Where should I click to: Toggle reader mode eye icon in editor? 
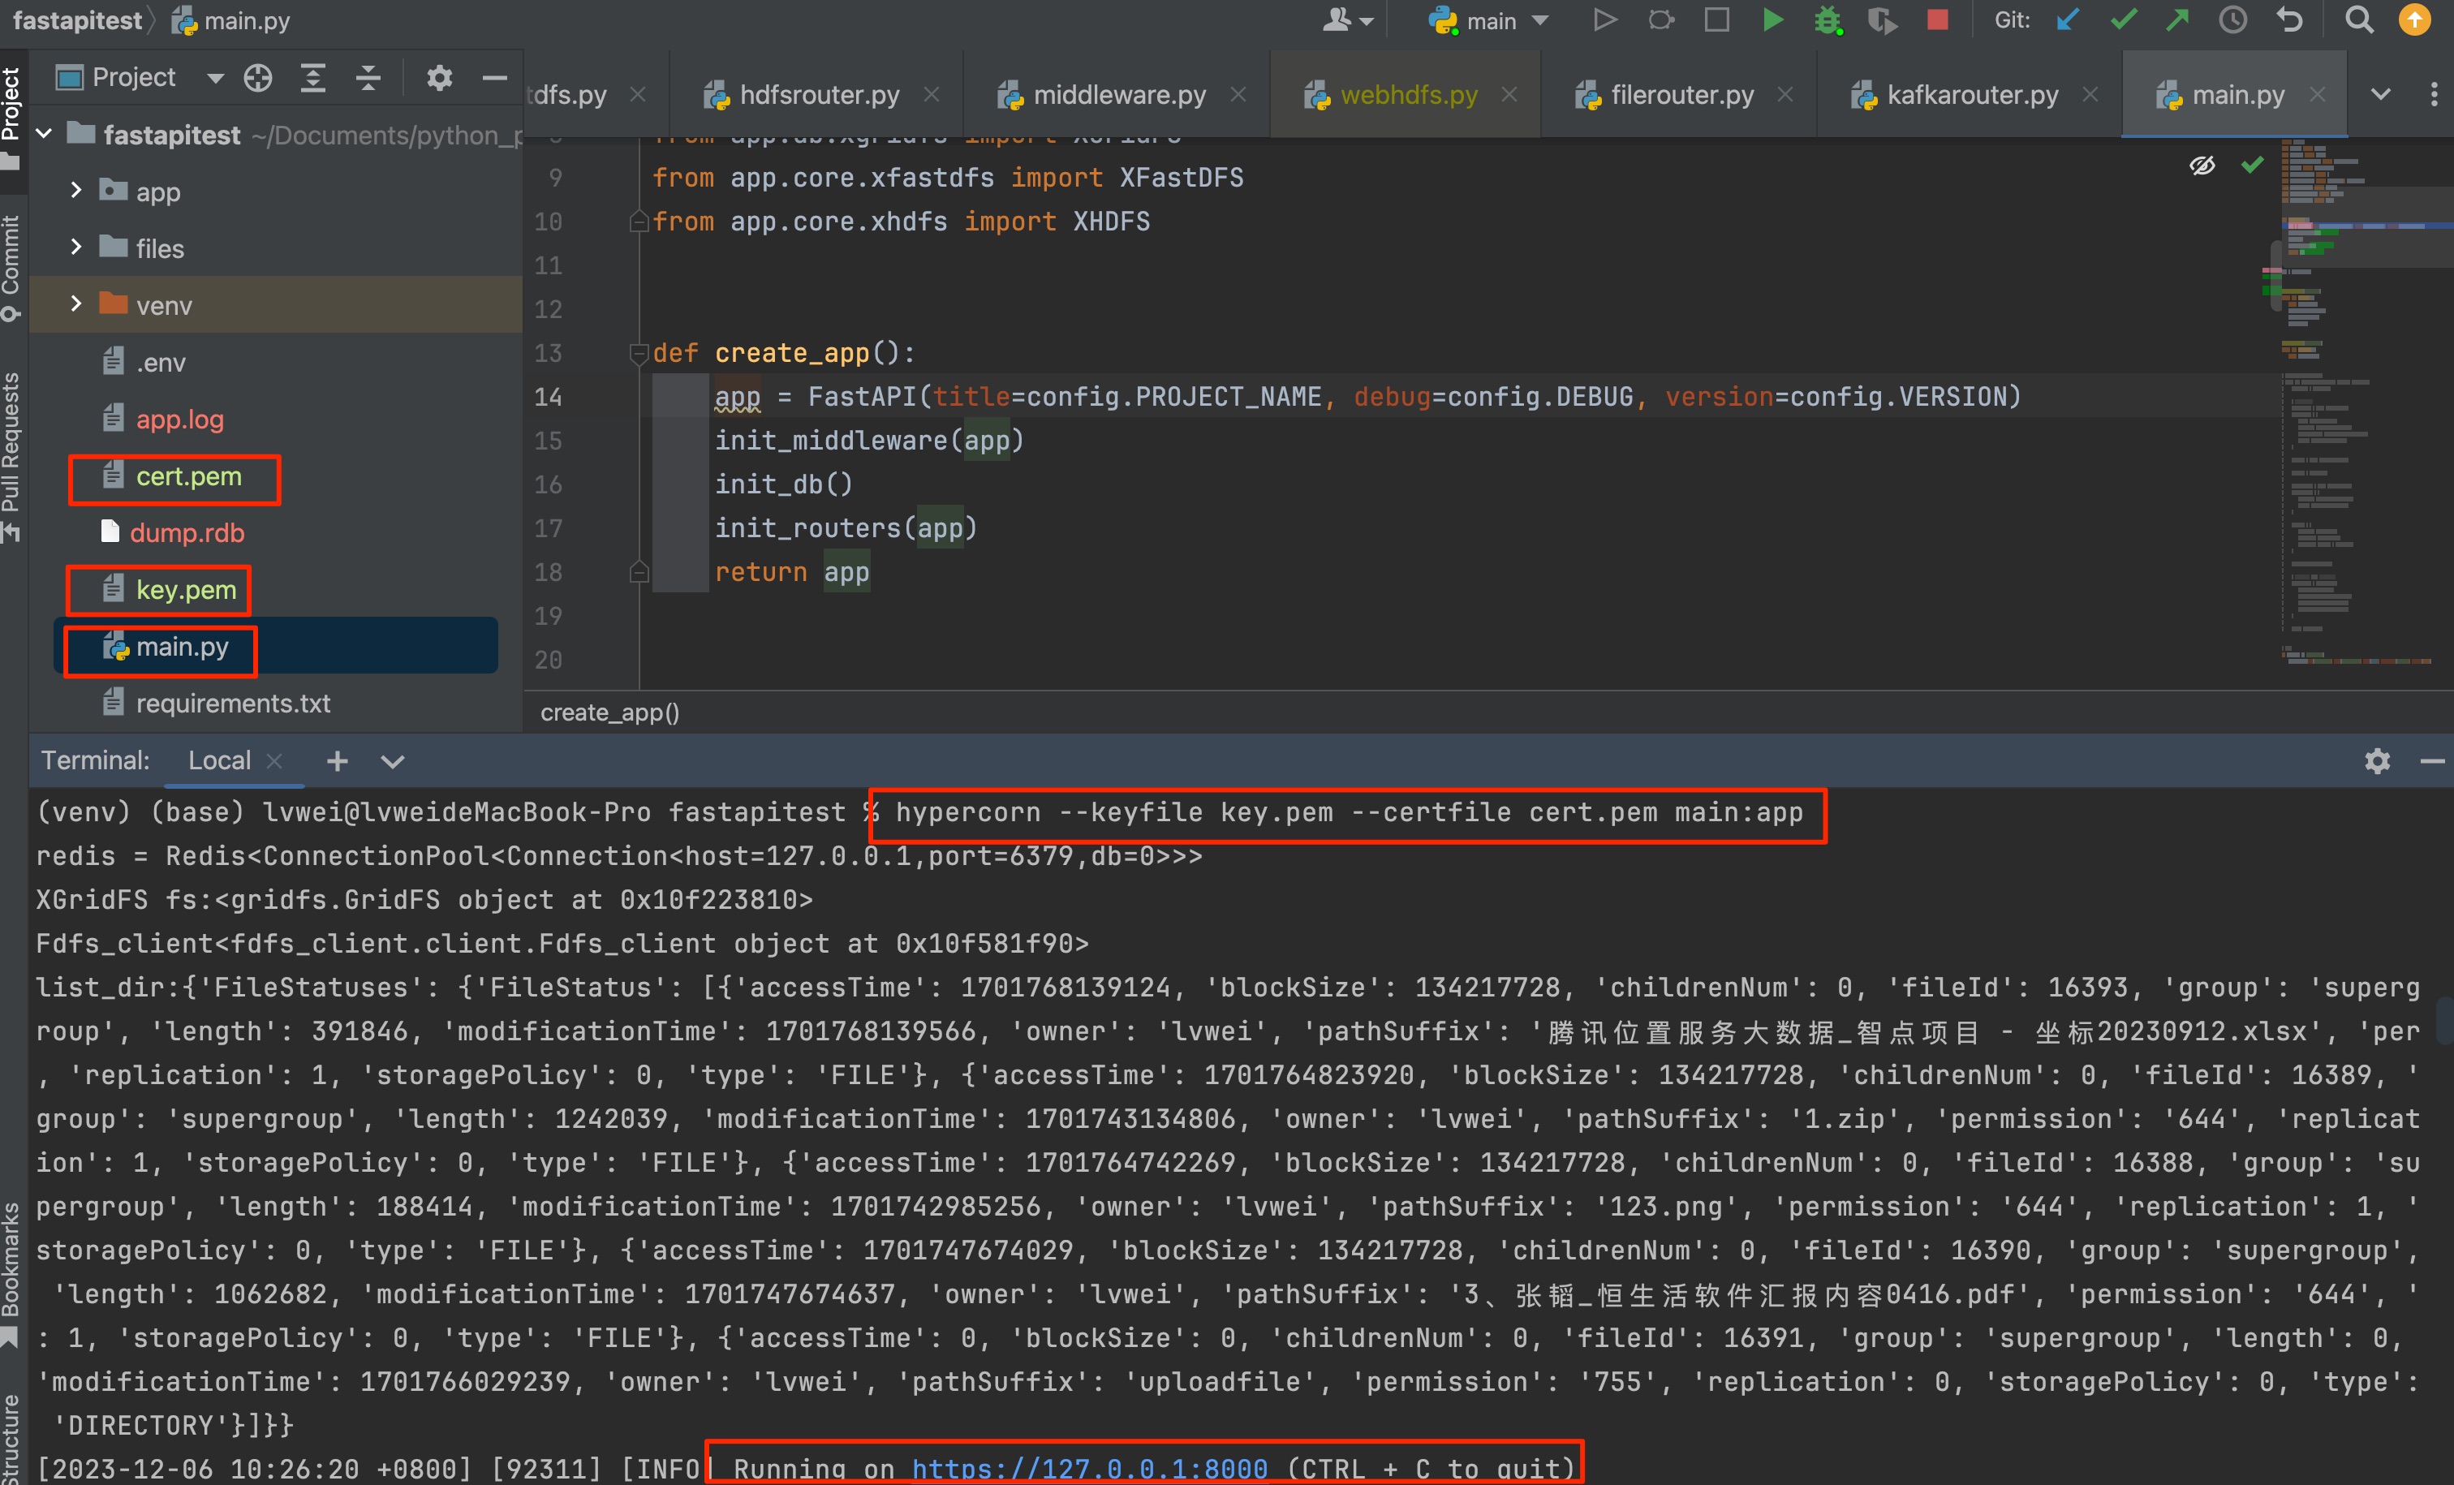2202,165
